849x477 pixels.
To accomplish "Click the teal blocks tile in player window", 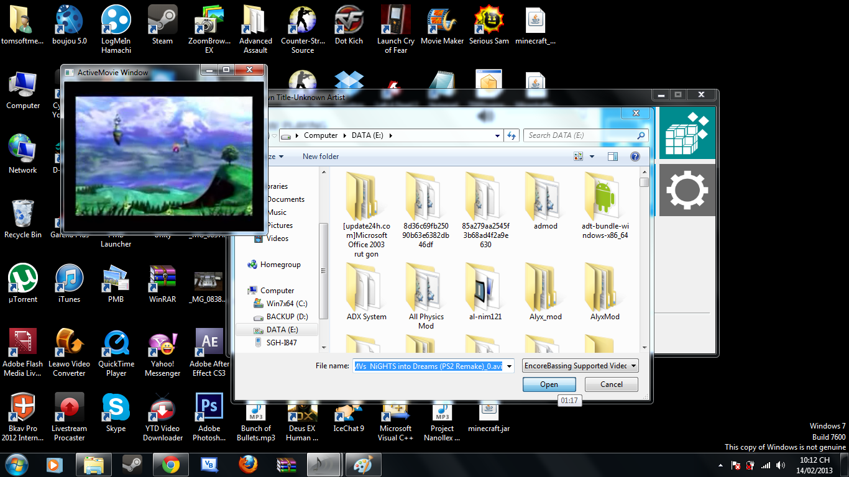I will pyautogui.click(x=686, y=134).
